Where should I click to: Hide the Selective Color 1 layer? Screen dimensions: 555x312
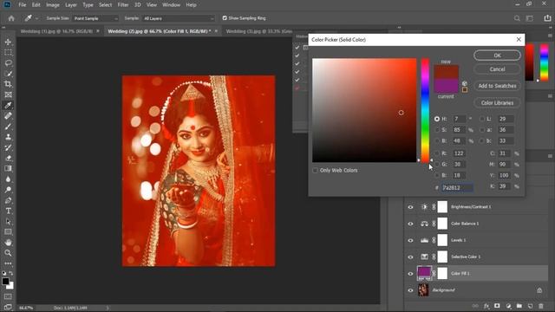click(410, 257)
